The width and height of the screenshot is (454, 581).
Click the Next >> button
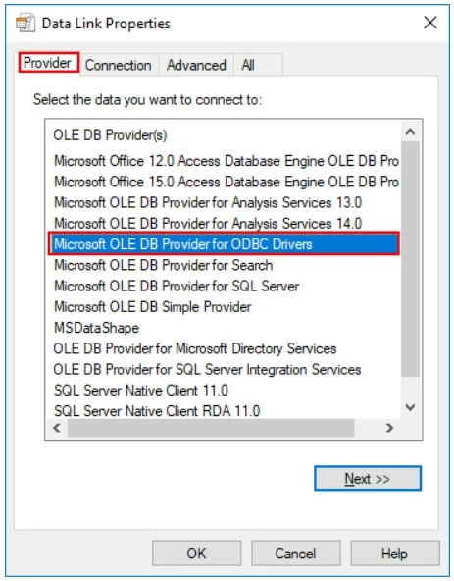click(368, 478)
